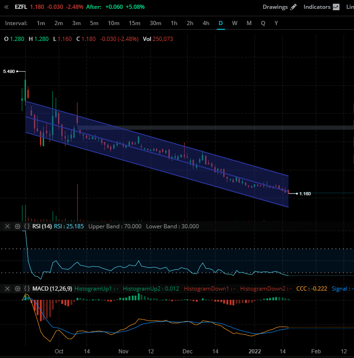This screenshot has height=358, width=354.
Task: Select the Weekly (W) interval
Action: pos(235,23)
